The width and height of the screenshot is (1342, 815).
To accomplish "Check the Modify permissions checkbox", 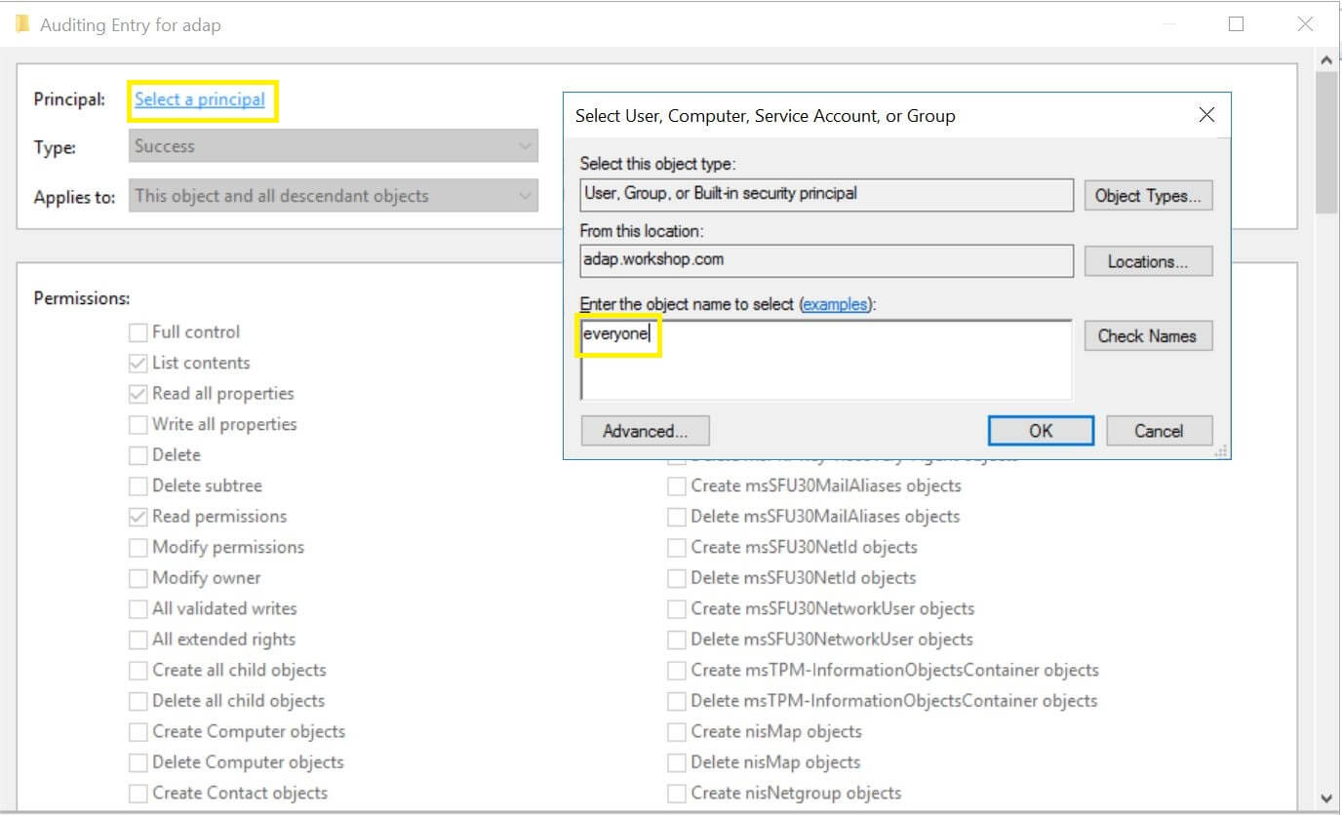I will click(x=138, y=548).
